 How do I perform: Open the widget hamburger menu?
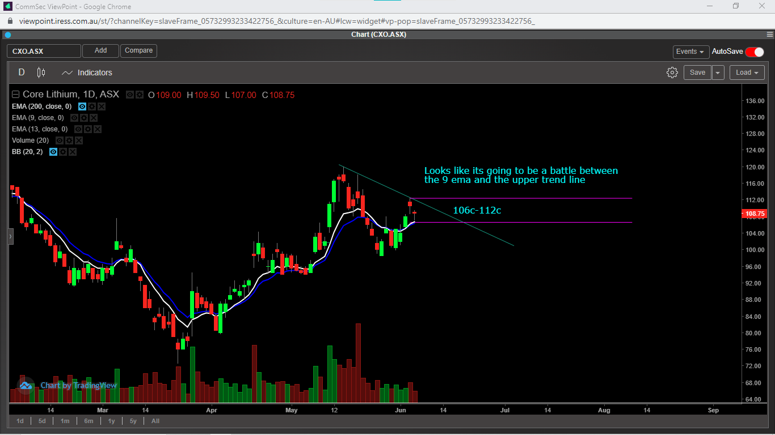[x=770, y=35]
